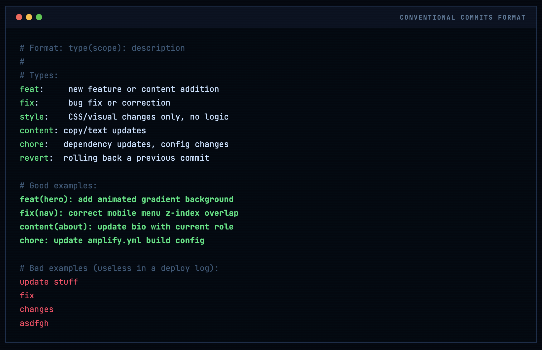
Task: Select the 'fix:' type keyword
Action: [x=29, y=103]
